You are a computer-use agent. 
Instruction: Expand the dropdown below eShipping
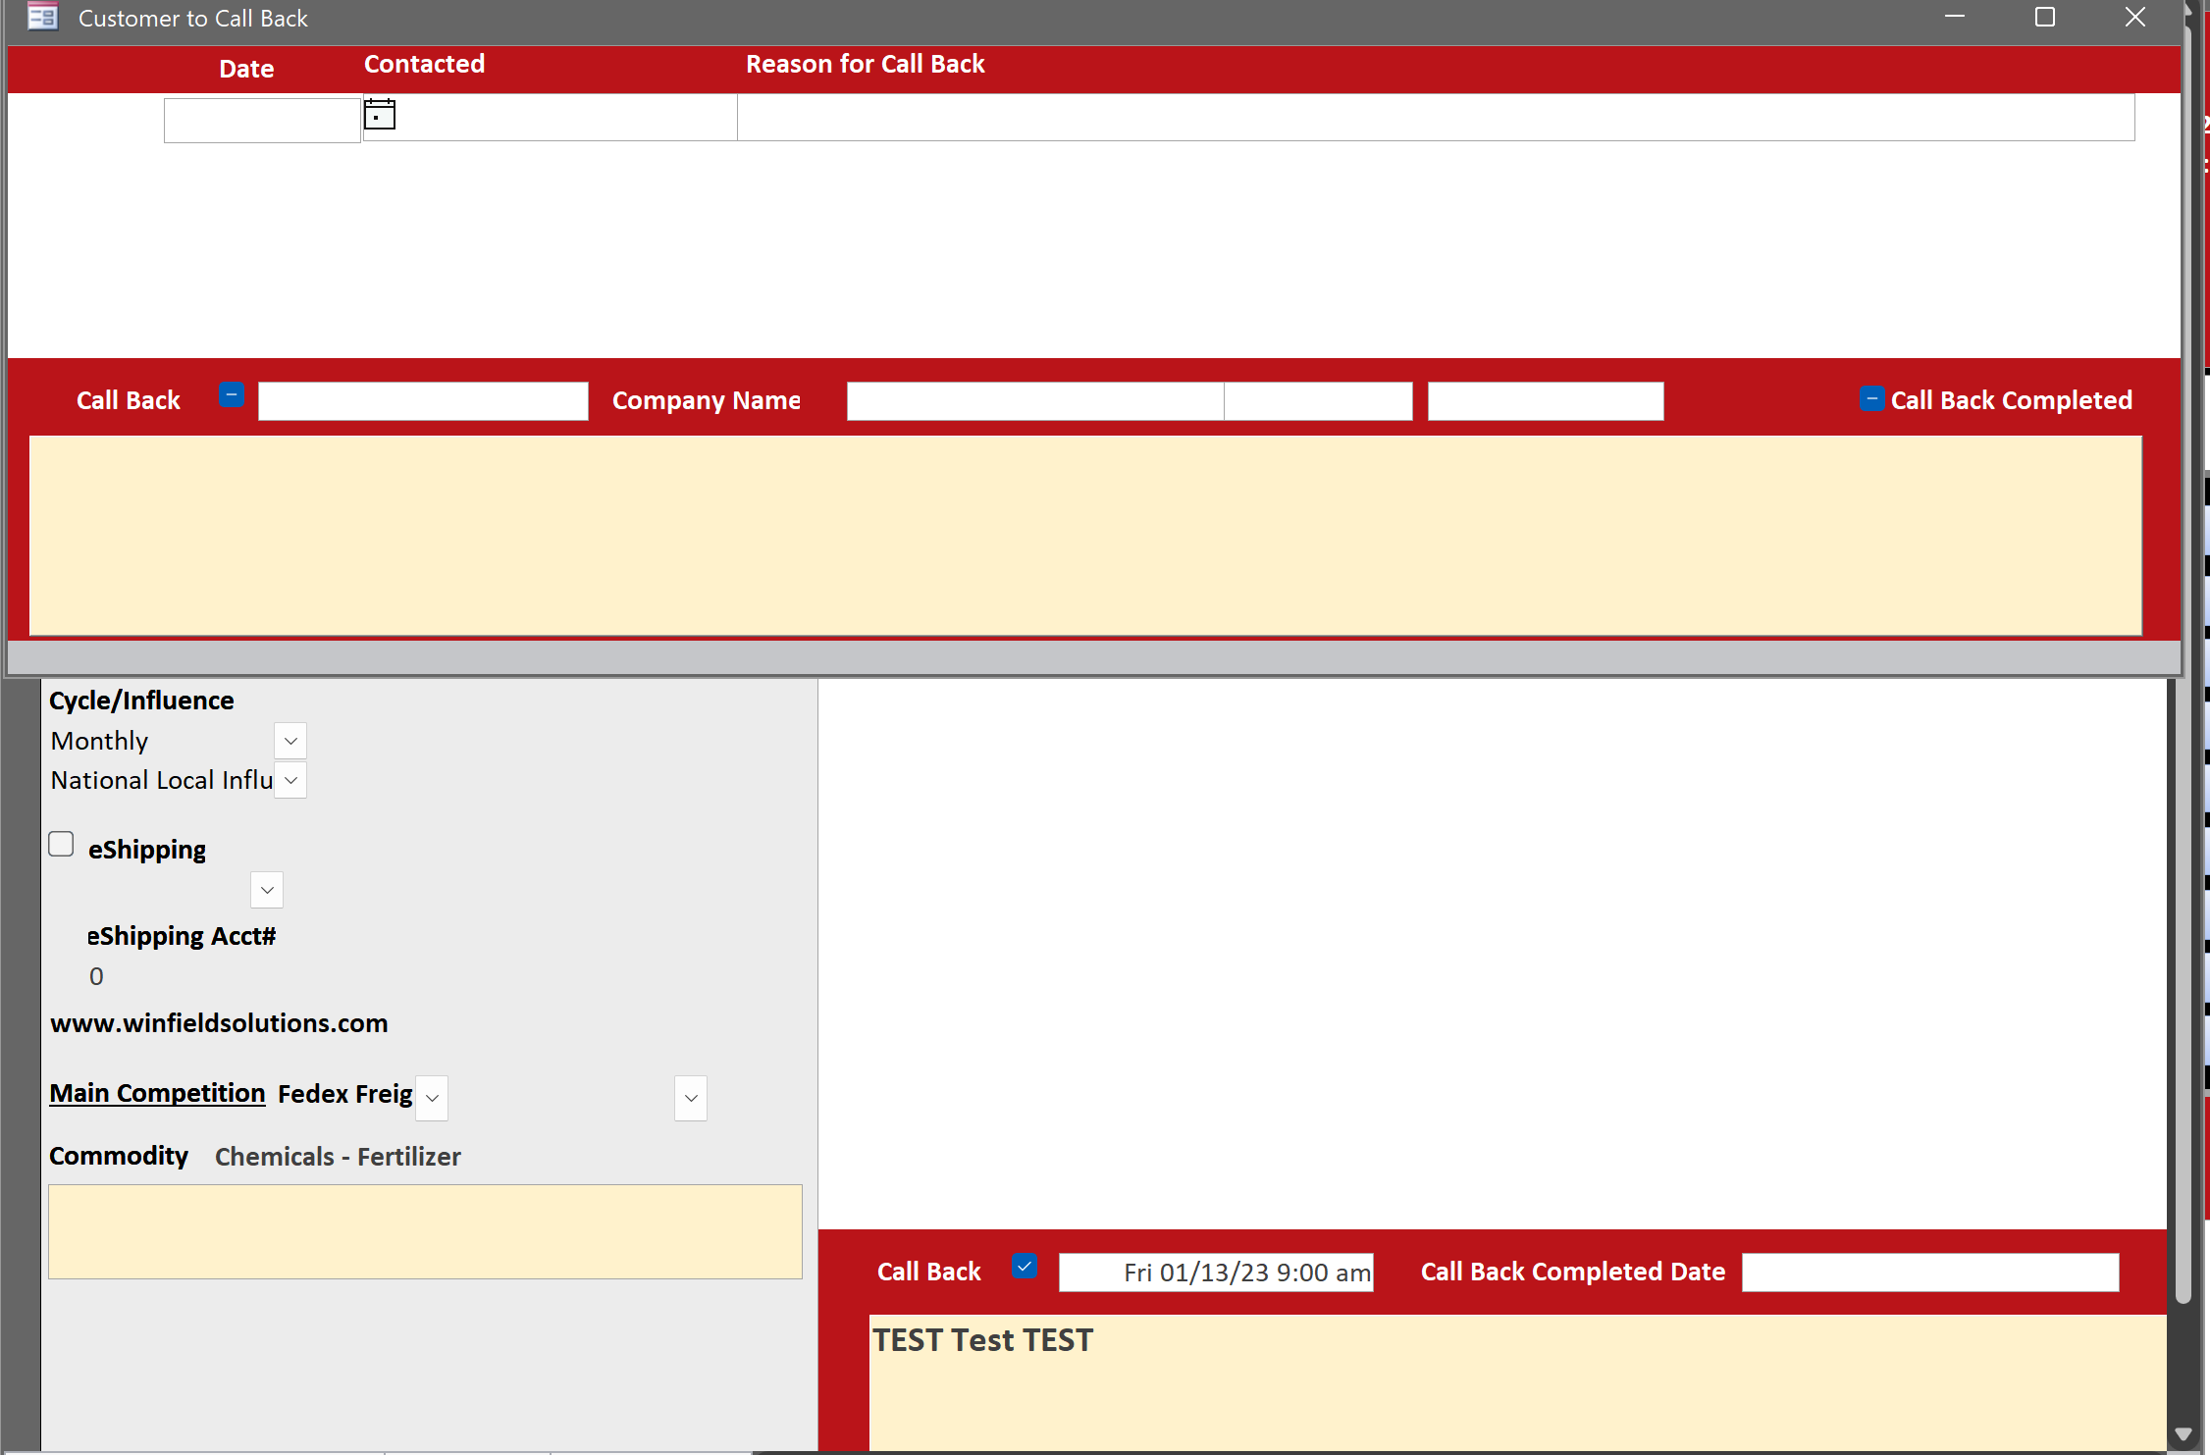click(x=266, y=890)
